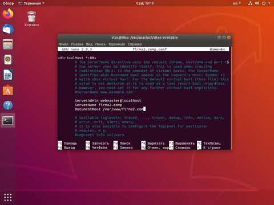
Task: Open the Поиск menu in terminal
Action: coord(100,44)
